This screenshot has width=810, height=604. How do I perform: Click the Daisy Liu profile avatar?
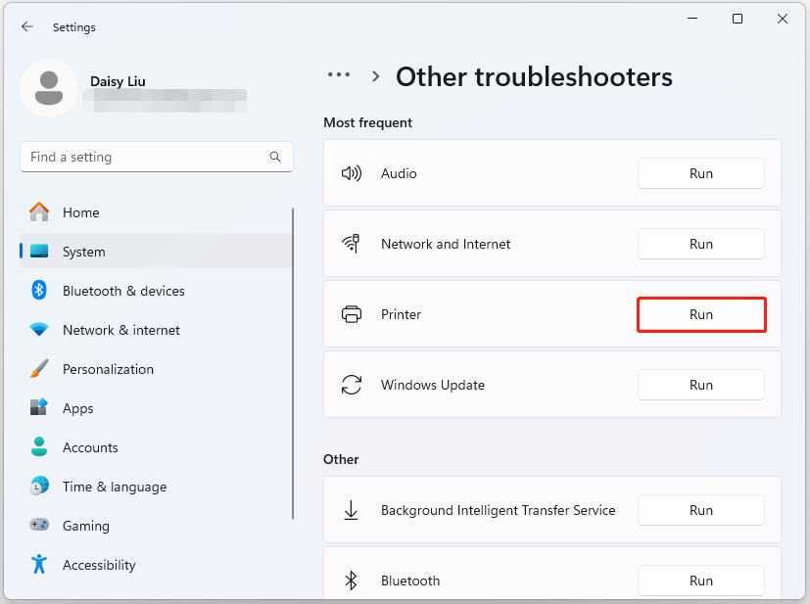point(49,88)
